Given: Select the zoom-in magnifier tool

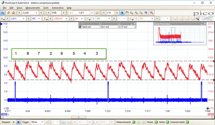Looking at the screenshot, I should 136,13.
